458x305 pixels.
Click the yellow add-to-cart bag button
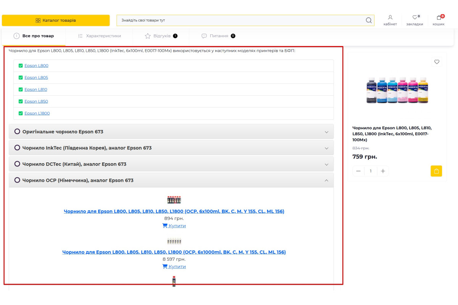(436, 171)
